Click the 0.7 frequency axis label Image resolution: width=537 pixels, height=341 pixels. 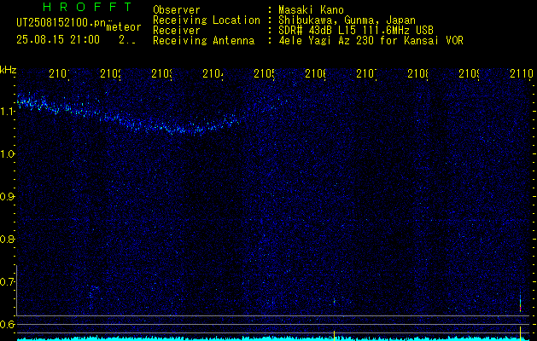tap(7, 281)
